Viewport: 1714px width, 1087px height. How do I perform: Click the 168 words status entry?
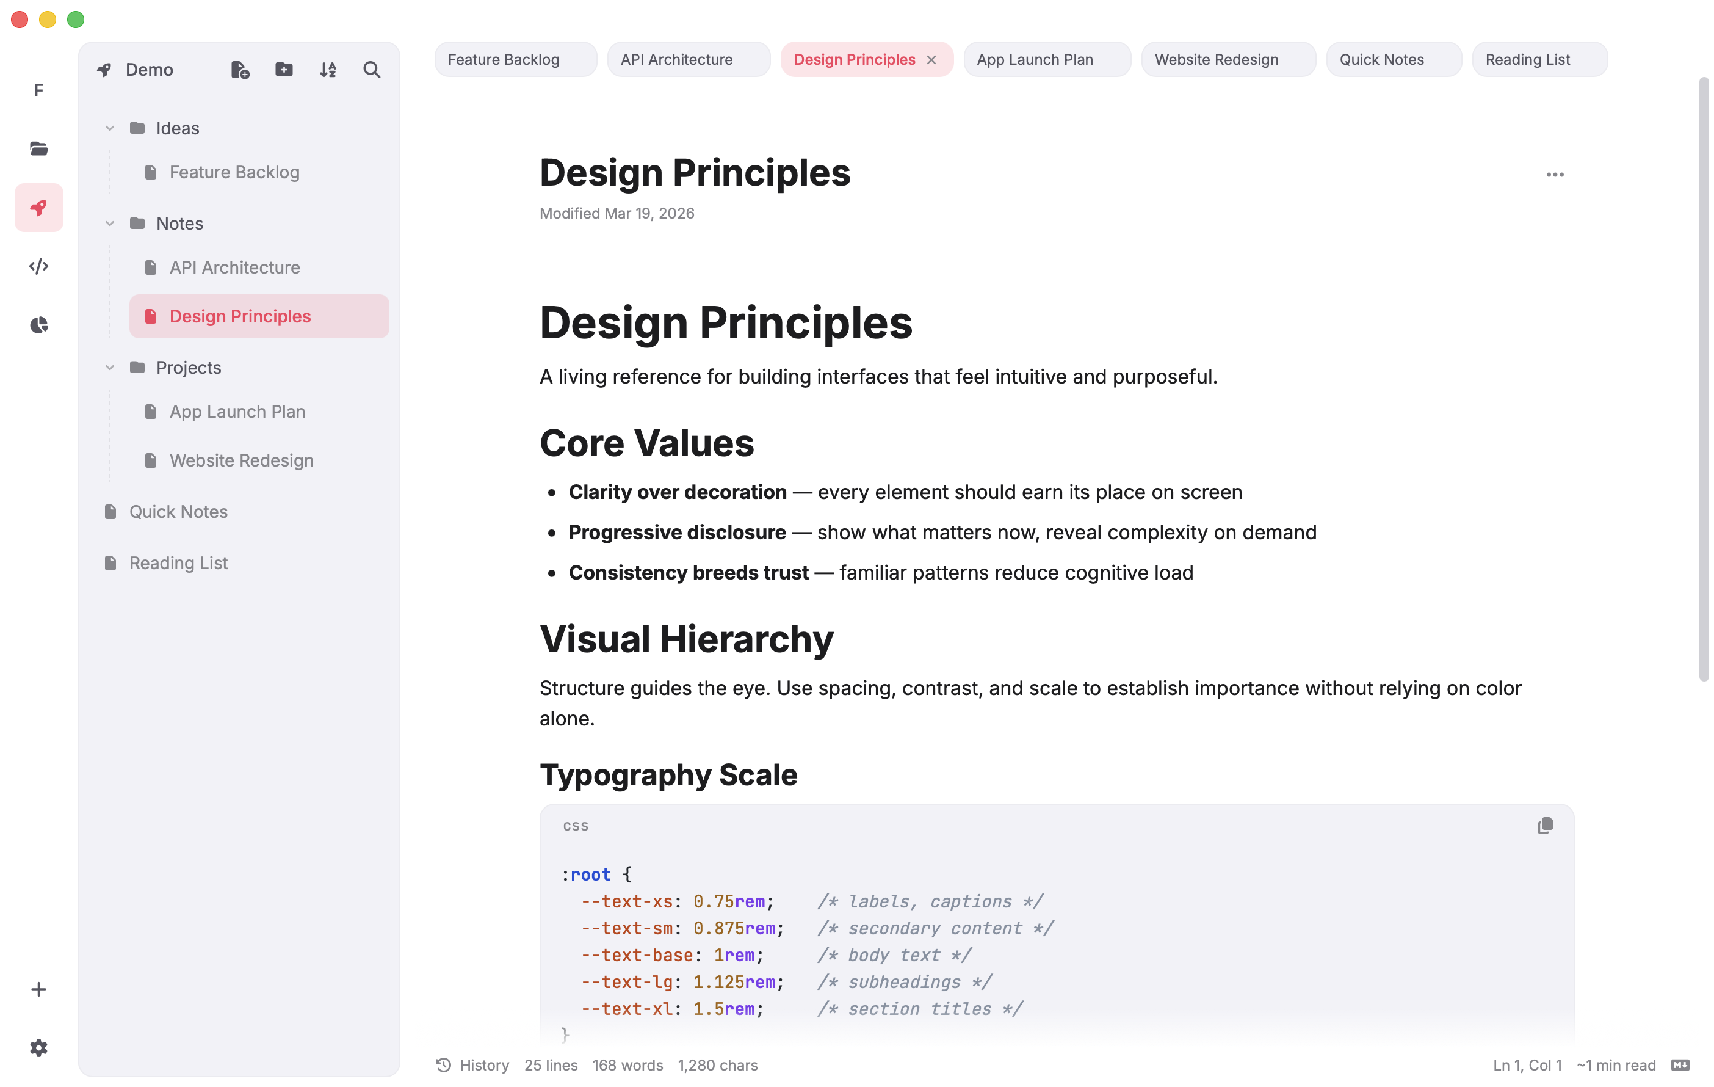[627, 1065]
